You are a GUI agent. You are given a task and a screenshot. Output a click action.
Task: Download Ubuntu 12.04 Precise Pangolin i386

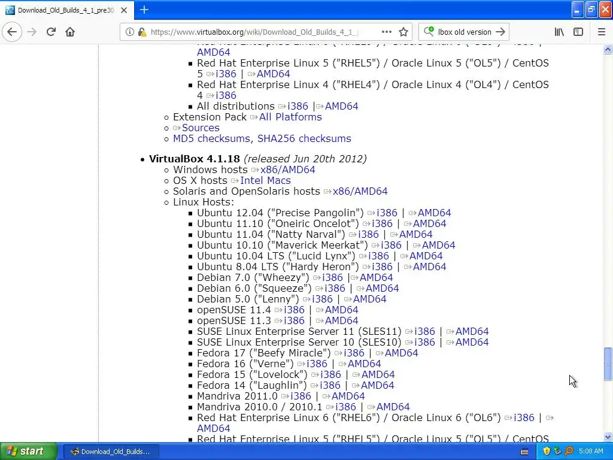pyautogui.click(x=387, y=213)
